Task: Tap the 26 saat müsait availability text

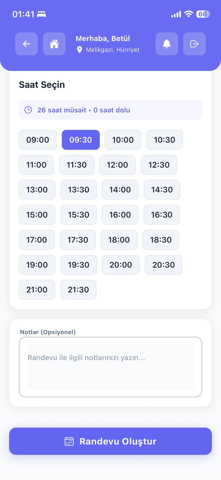Action: [x=61, y=110]
